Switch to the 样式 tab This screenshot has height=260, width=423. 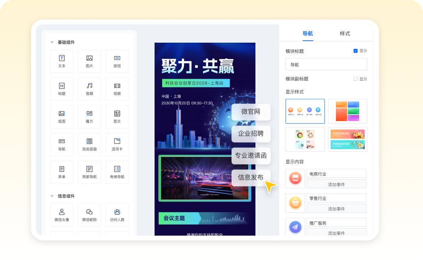[x=345, y=34]
